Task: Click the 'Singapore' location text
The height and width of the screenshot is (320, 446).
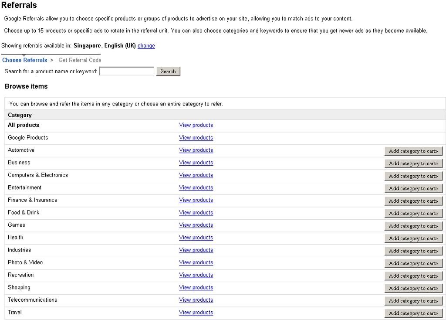Action: click(87, 45)
